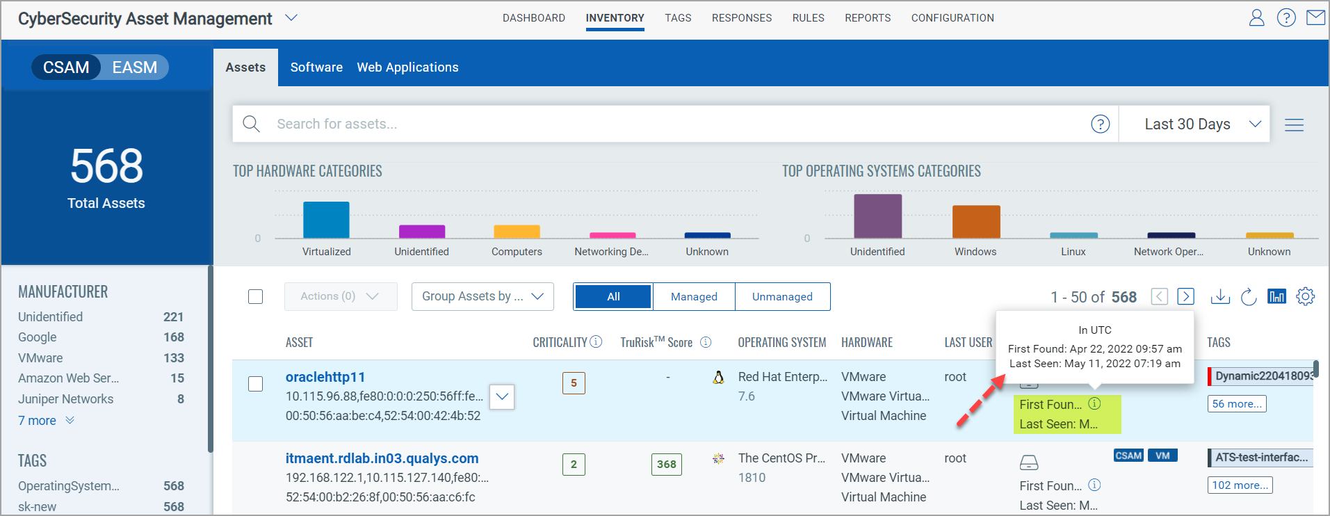Switch to the Assets tab
Image resolution: width=1330 pixels, height=516 pixels.
point(245,67)
